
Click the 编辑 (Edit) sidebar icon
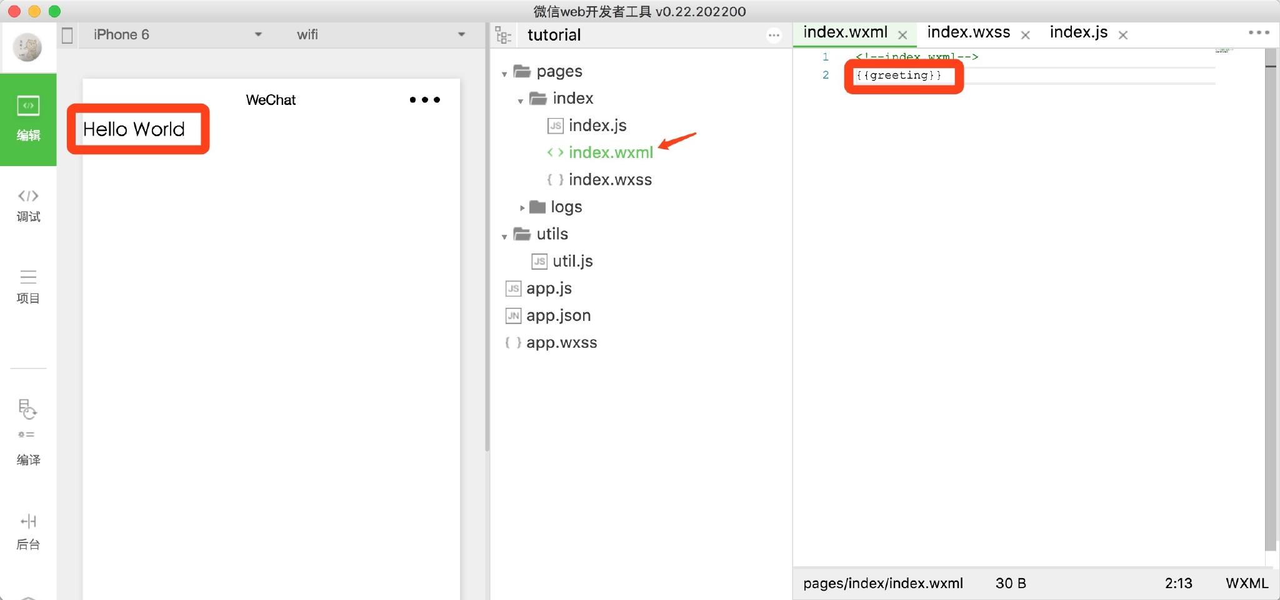(x=28, y=118)
